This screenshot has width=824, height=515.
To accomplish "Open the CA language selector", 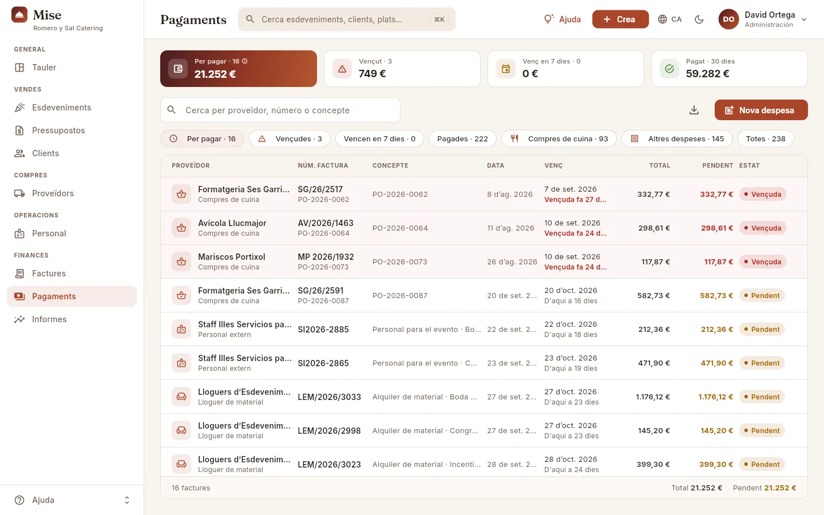I will [669, 19].
